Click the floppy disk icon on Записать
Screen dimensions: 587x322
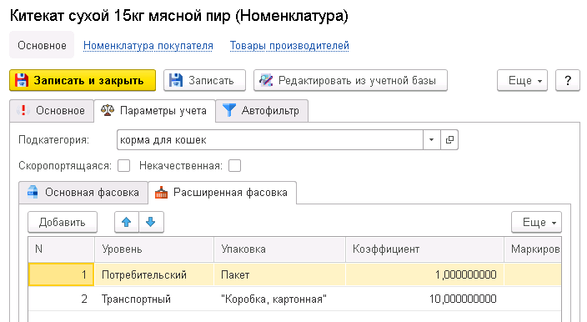(176, 80)
